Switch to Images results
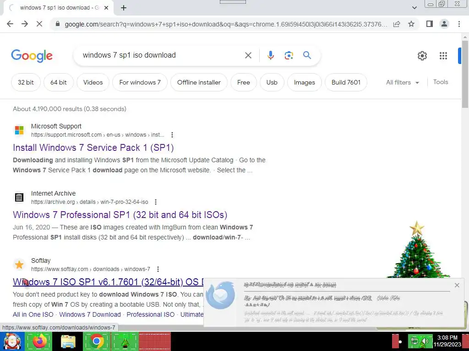The image size is (469, 351). click(x=305, y=82)
